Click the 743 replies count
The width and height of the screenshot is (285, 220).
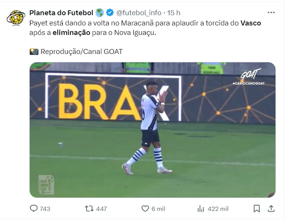click(x=45, y=209)
